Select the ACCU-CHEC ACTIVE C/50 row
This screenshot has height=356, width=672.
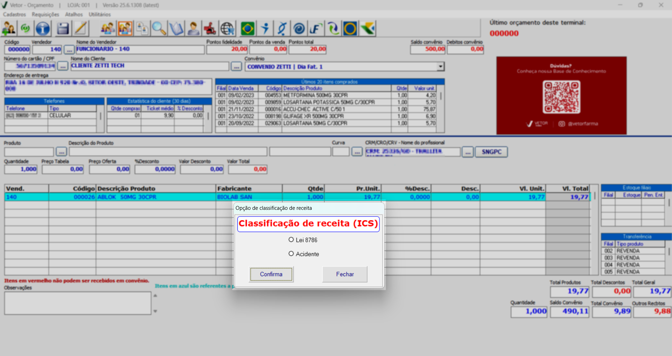[326, 109]
